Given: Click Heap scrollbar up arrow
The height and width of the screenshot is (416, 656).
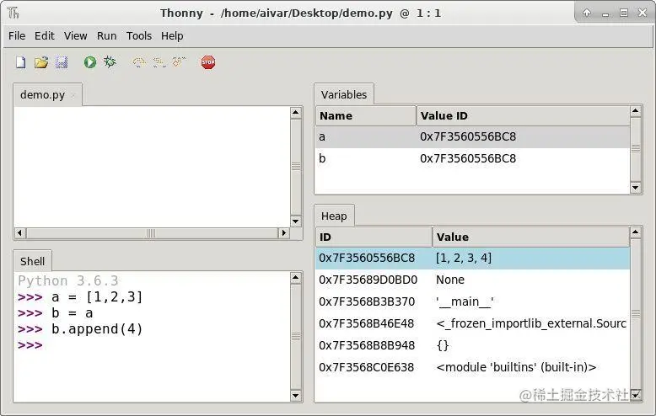Looking at the screenshot, I should [636, 232].
